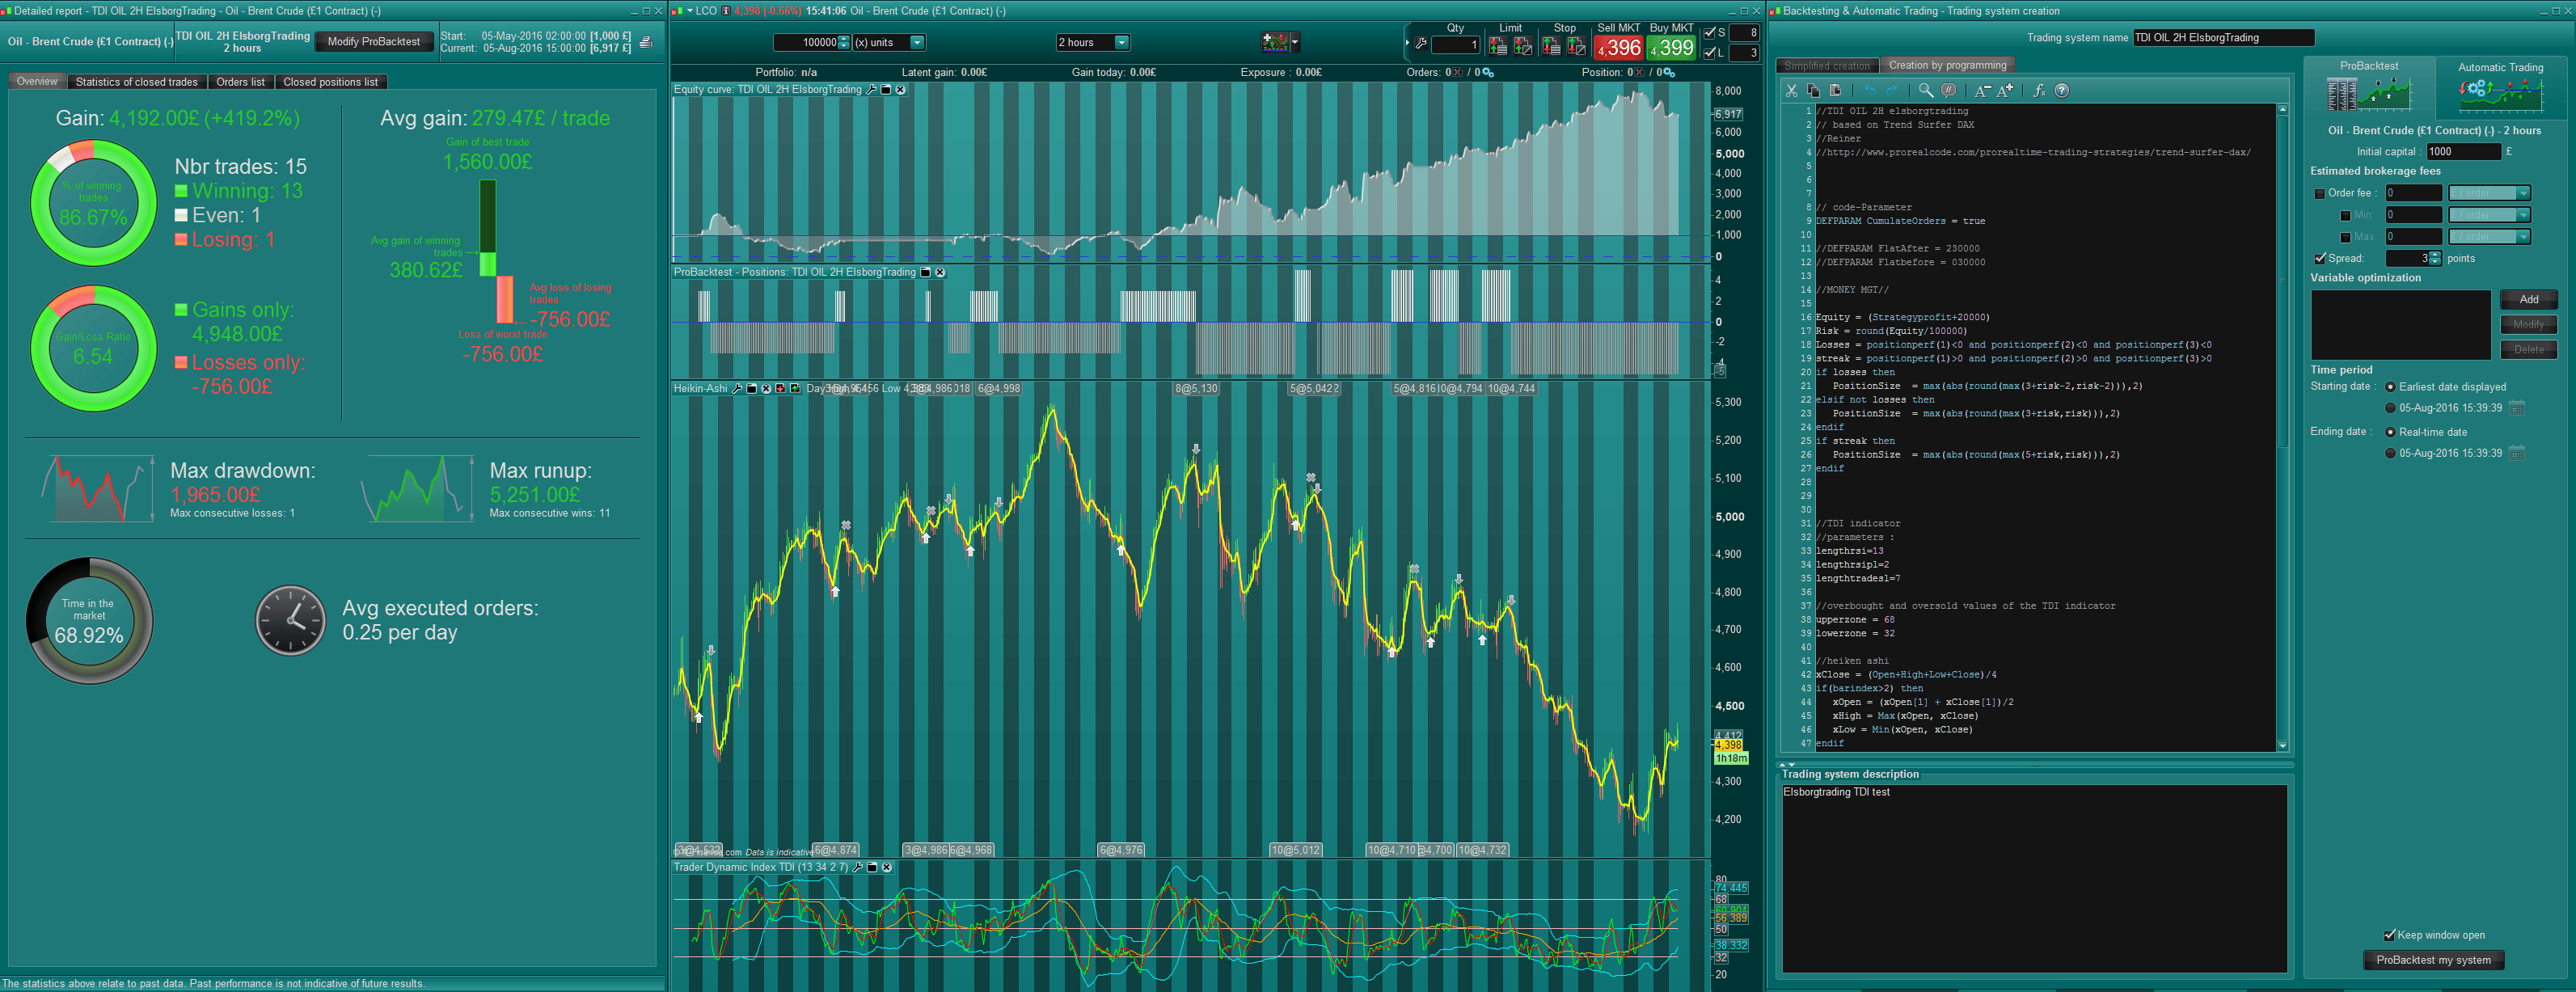Print the detailed report with printer icon
The width and height of the screenshot is (2576, 992).
pyautogui.click(x=646, y=42)
